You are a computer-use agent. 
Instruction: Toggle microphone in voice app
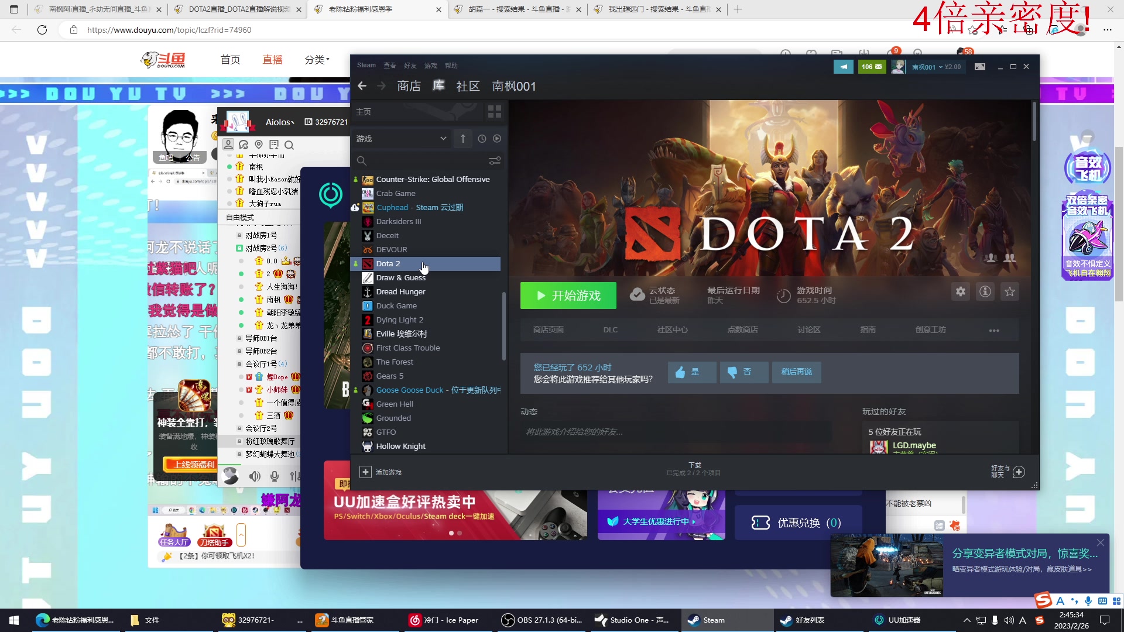tap(275, 476)
